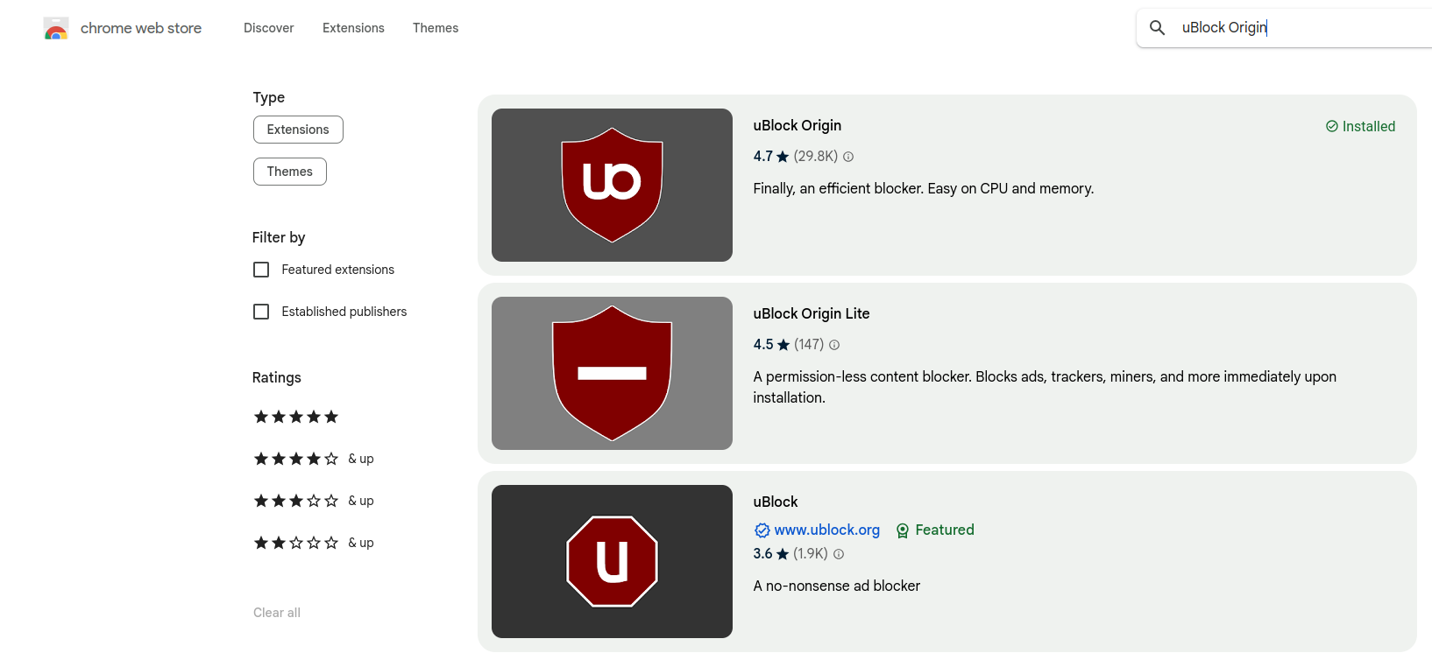This screenshot has height=653, width=1432.
Task: Click the Installed checkmark icon
Action: pyautogui.click(x=1332, y=127)
